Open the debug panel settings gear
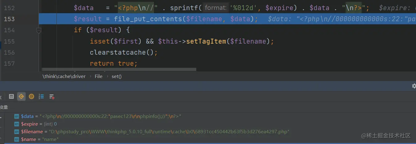The width and height of the screenshot is (416, 144). (x=414, y=86)
